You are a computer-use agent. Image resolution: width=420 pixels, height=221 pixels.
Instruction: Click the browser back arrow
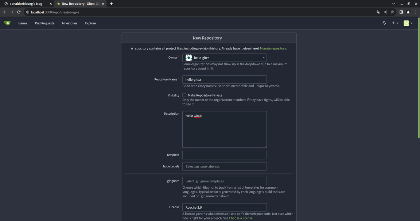[x=5, y=12]
